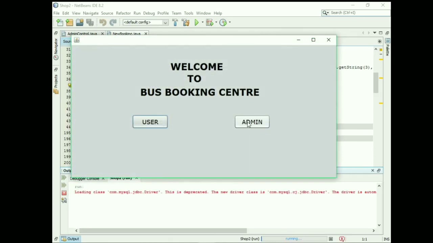Click the Output scroll-down arrow

[x=379, y=225]
